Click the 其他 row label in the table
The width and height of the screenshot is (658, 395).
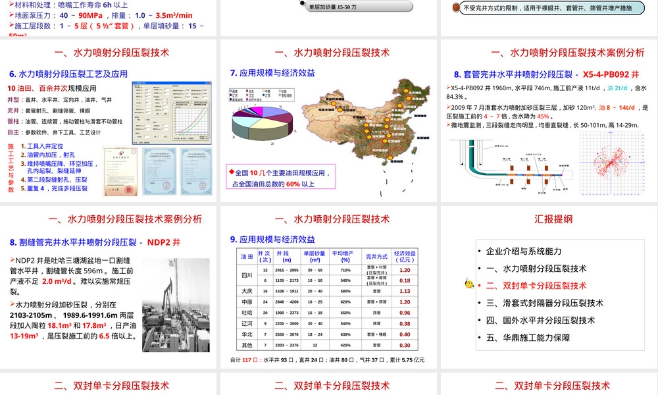tap(247, 345)
